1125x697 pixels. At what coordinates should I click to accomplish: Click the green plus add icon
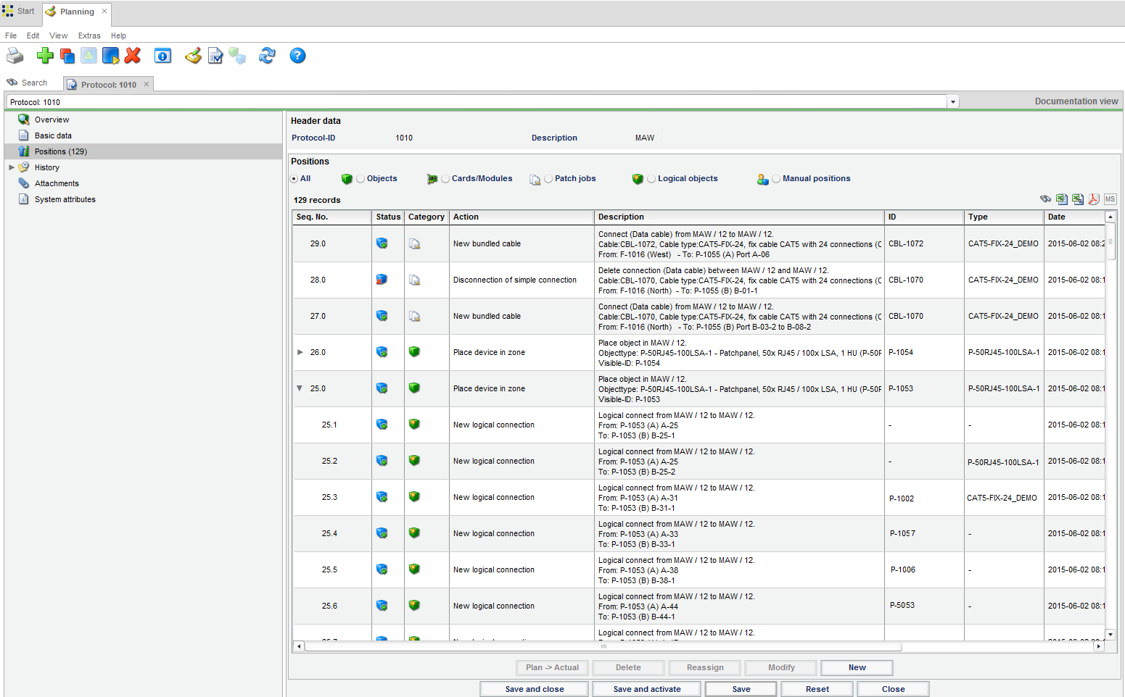coord(45,56)
